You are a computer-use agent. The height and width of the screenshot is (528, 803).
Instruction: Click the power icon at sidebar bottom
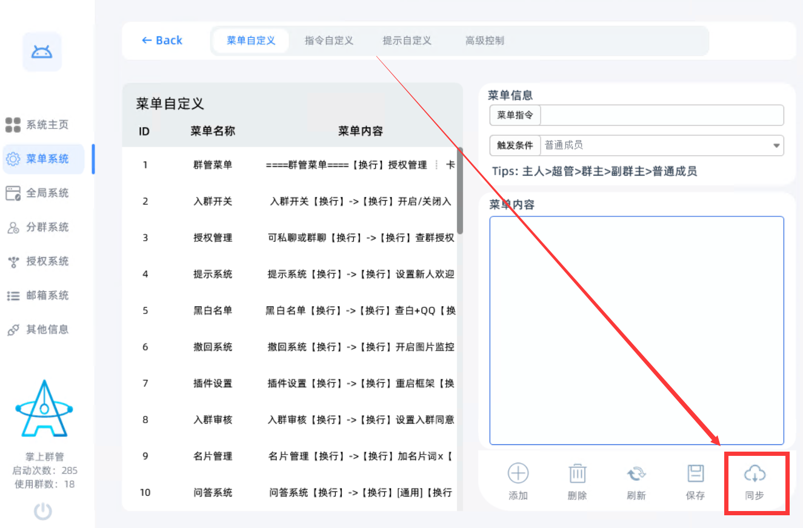pyautogui.click(x=42, y=512)
